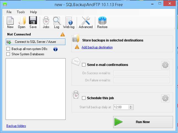Open Add backup destination link
Screen dimensions: 178x133
point(97,47)
